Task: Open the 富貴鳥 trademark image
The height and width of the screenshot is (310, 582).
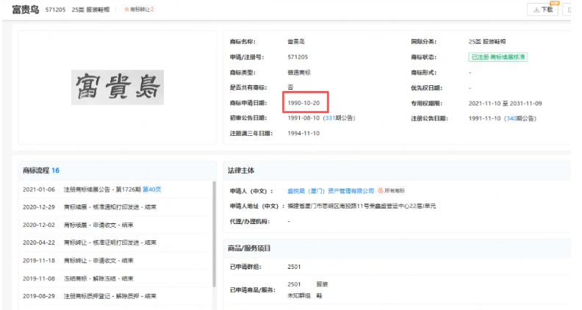Action: tap(118, 87)
